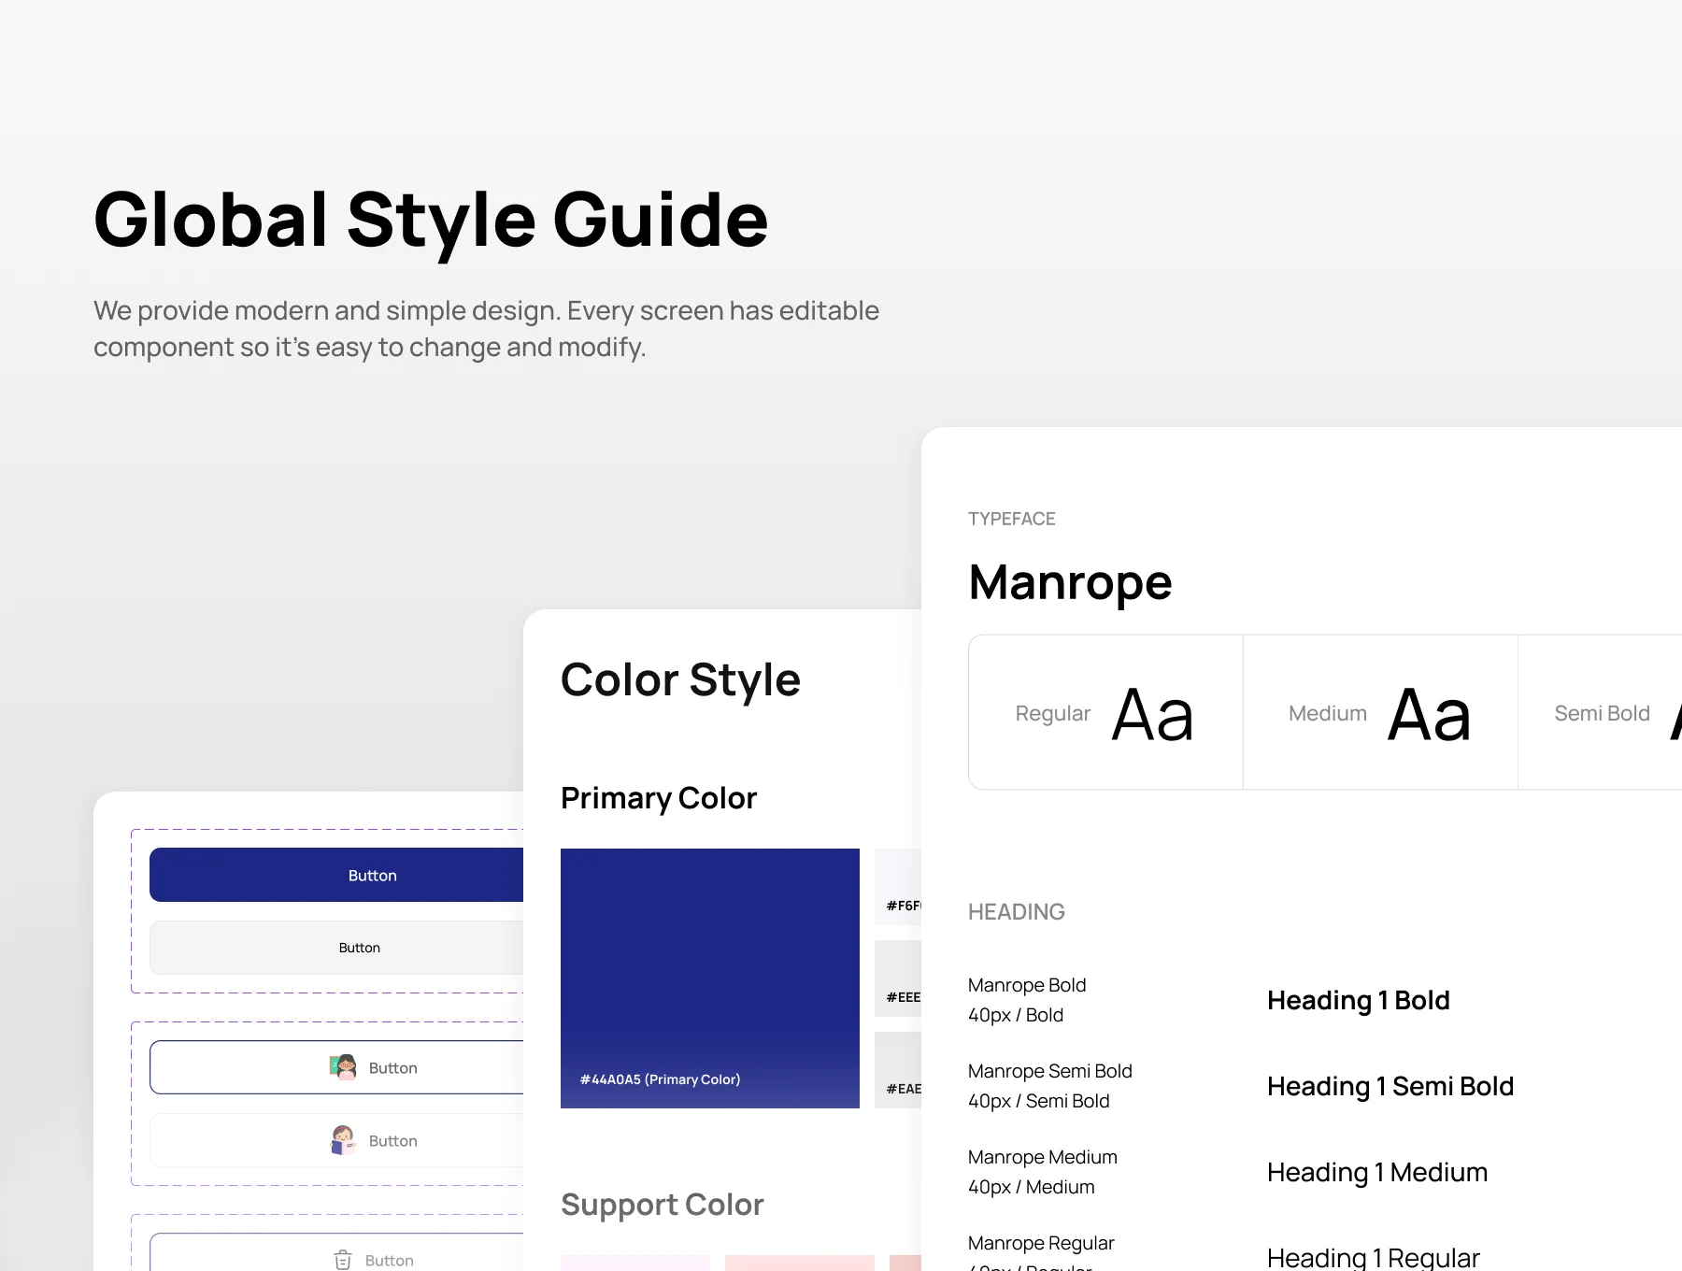Viewport: 1682px width, 1271px height.
Task: Click the borderless Button with reading student avatar
Action: (336, 1140)
